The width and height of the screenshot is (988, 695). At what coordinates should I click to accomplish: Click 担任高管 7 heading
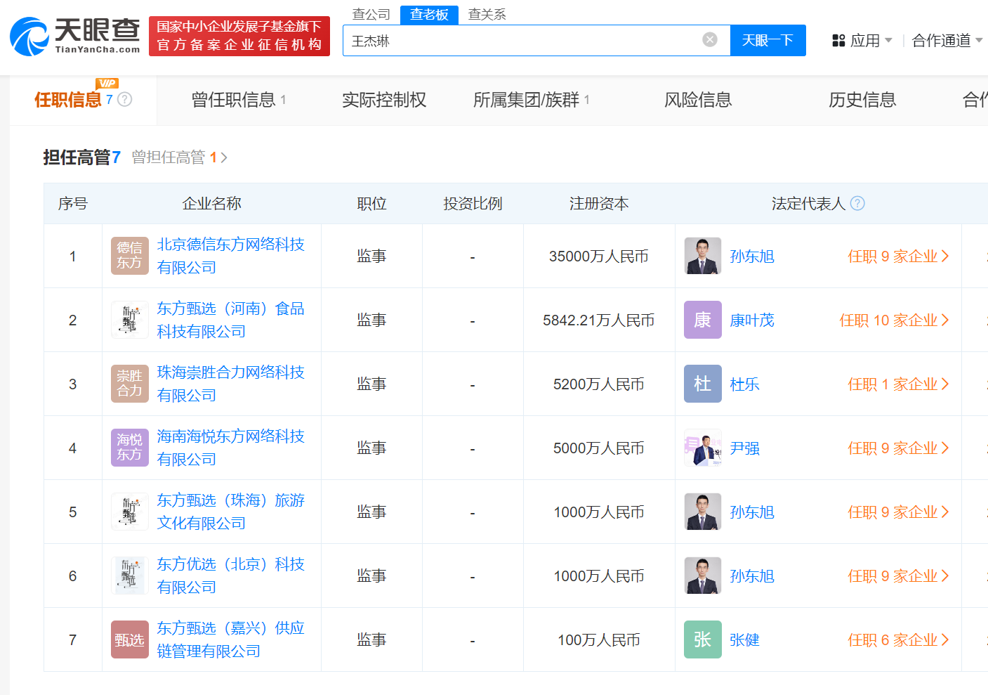tap(81, 157)
